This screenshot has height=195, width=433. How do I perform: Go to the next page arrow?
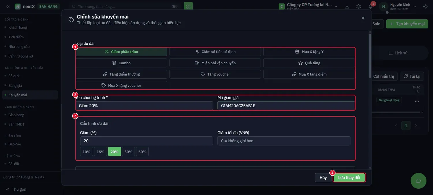(416, 125)
